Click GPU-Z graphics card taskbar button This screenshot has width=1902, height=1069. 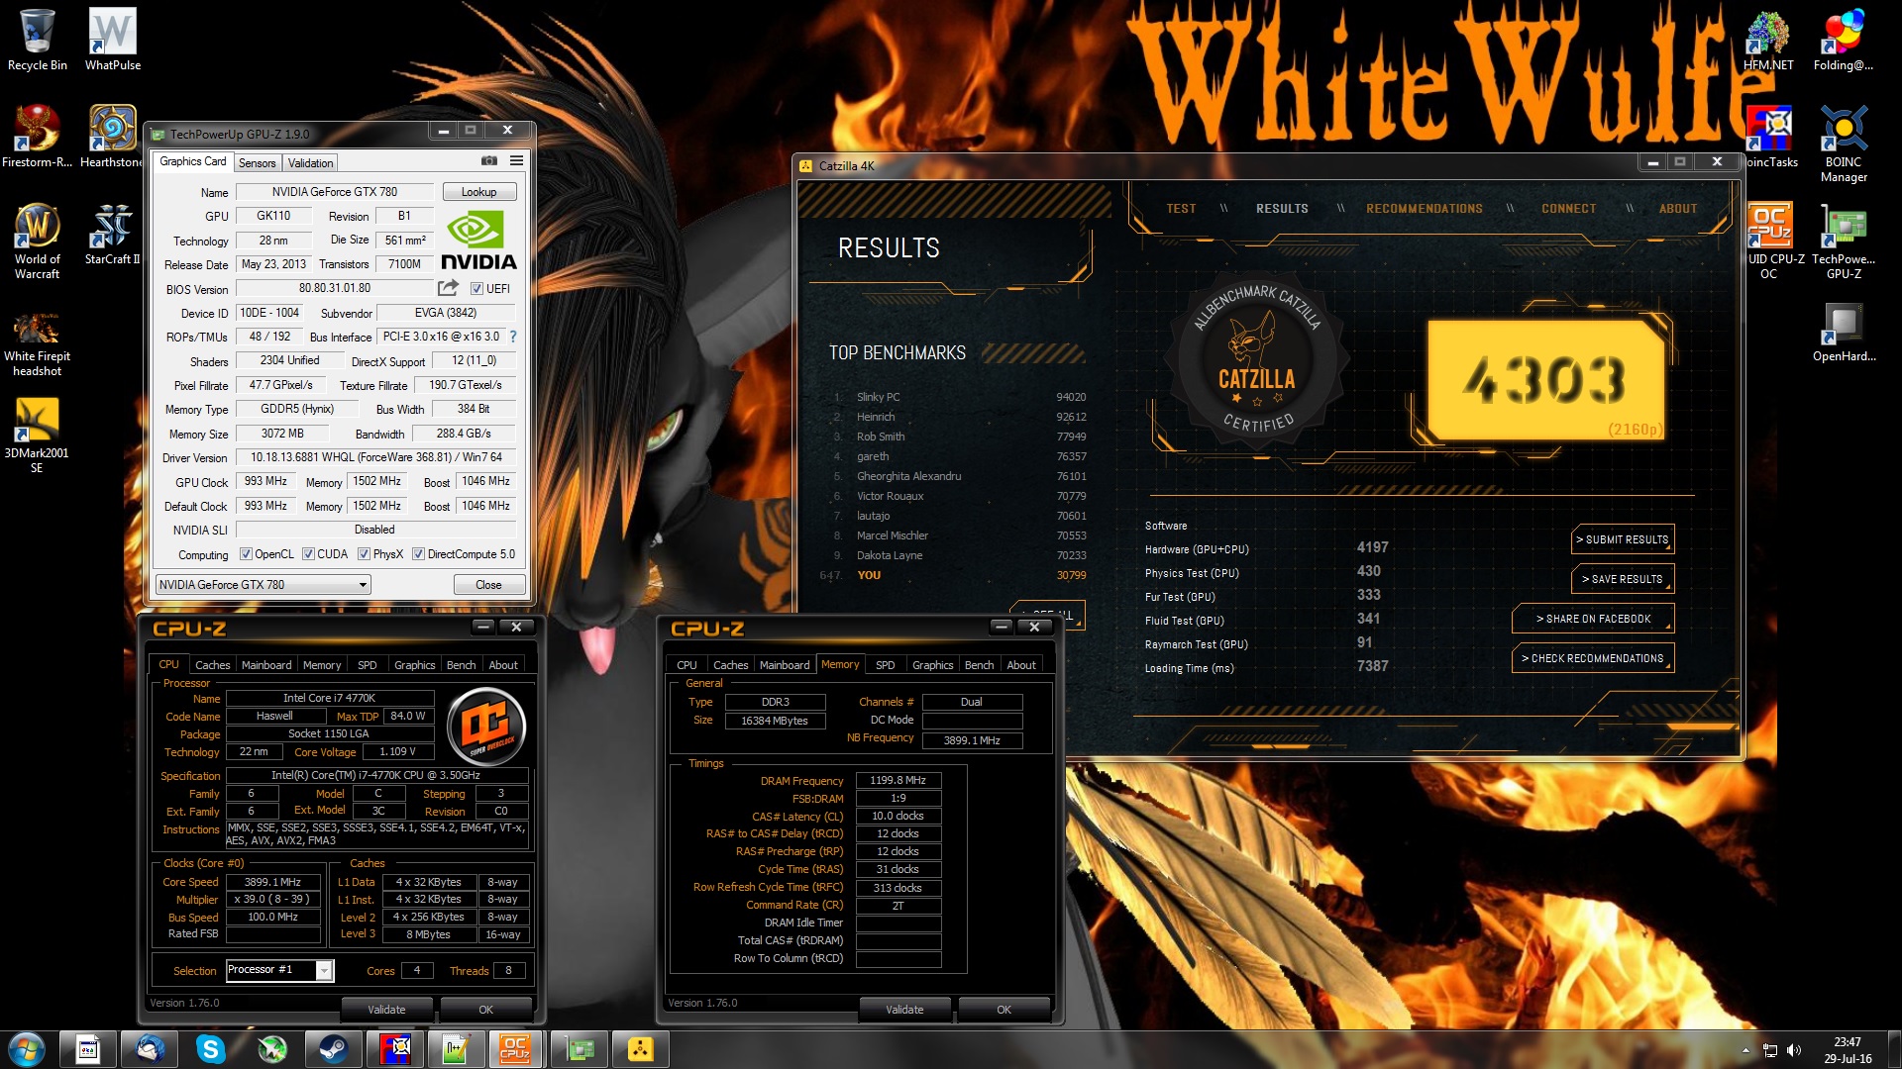click(x=580, y=1049)
